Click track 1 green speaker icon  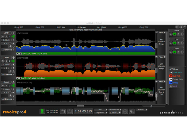point(13,36)
